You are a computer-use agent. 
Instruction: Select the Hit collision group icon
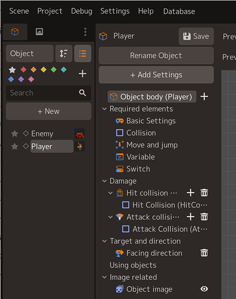pos(120,193)
